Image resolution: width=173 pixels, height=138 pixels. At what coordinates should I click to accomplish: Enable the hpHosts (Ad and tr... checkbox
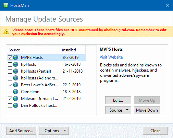click(x=10, y=78)
